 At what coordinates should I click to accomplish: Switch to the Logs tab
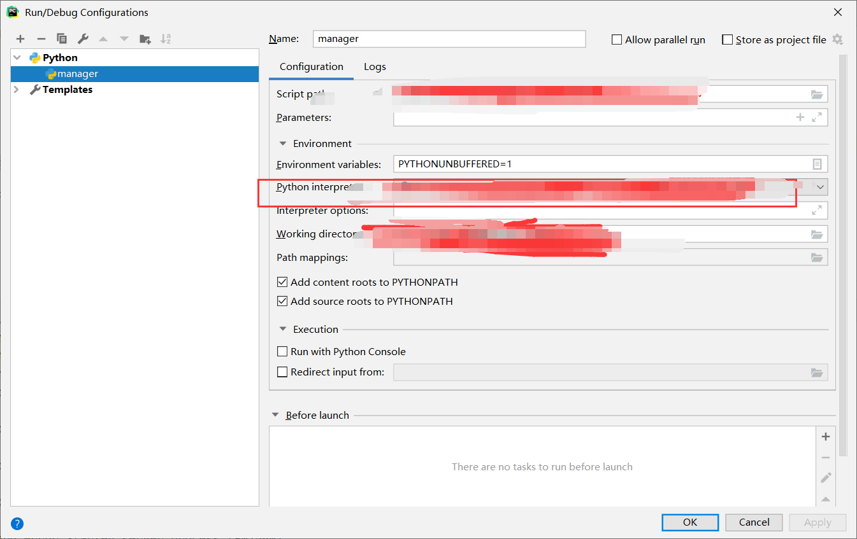[x=375, y=67]
